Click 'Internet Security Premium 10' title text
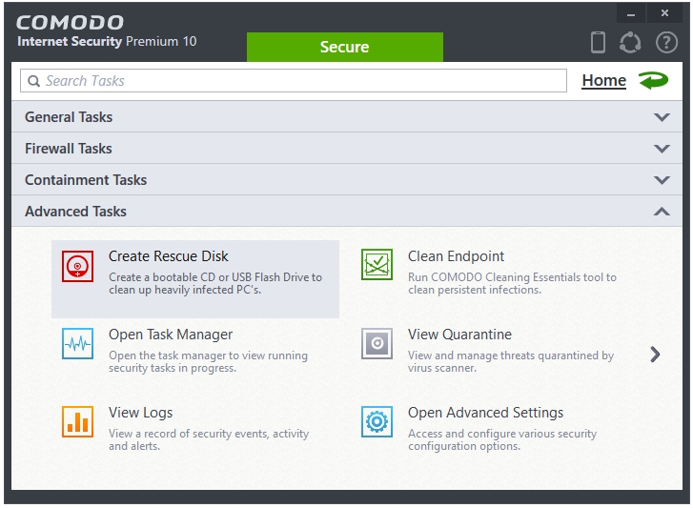Screen dimensions: 693x508 107,41
